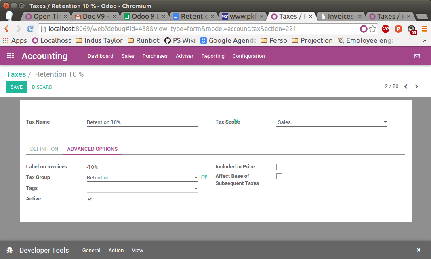This screenshot has height=259, width=431.
Task: Reload the page with the refresh icon
Action: pos(30,29)
